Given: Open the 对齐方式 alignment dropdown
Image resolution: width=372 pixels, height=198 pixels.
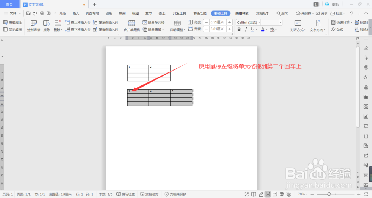Looking at the screenshot, I should (298, 26).
